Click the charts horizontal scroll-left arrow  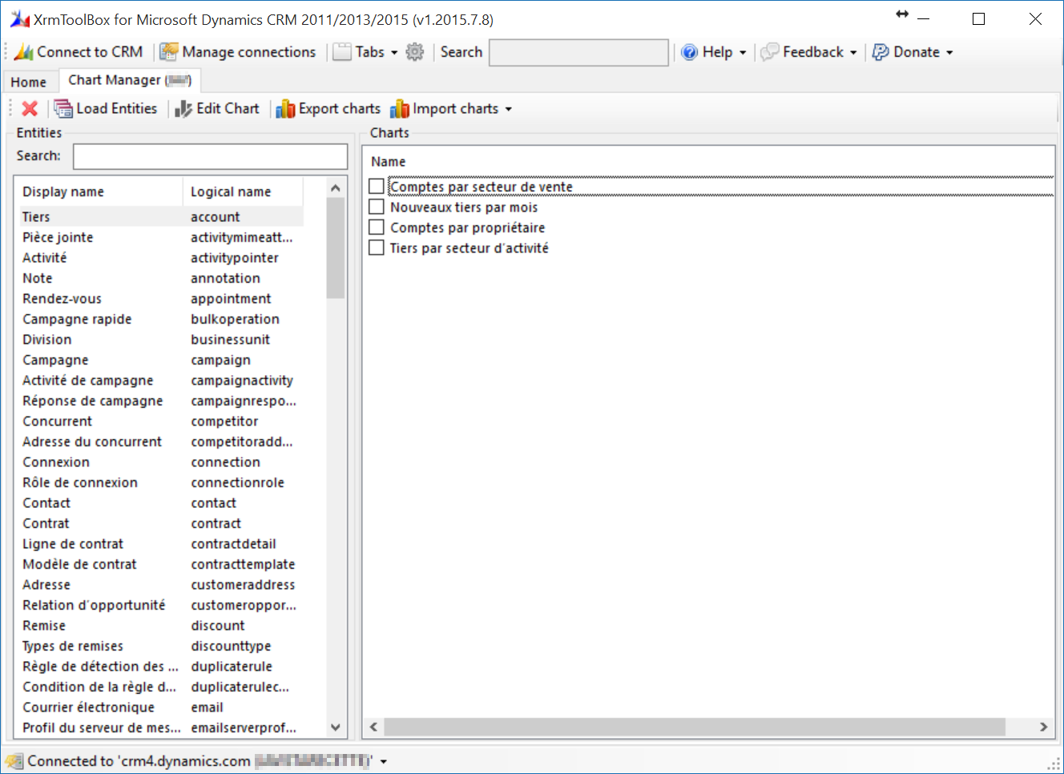tap(373, 727)
